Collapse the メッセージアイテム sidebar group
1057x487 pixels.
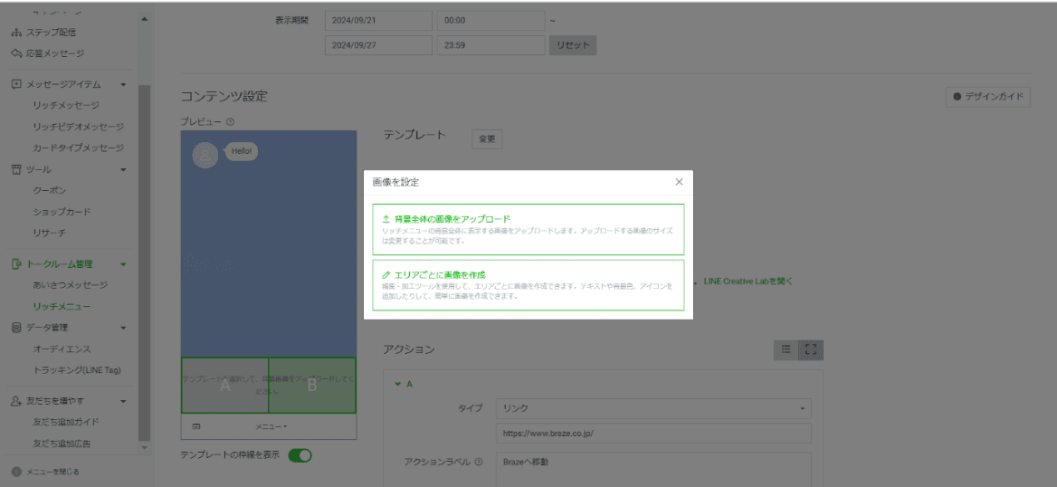pos(123,84)
